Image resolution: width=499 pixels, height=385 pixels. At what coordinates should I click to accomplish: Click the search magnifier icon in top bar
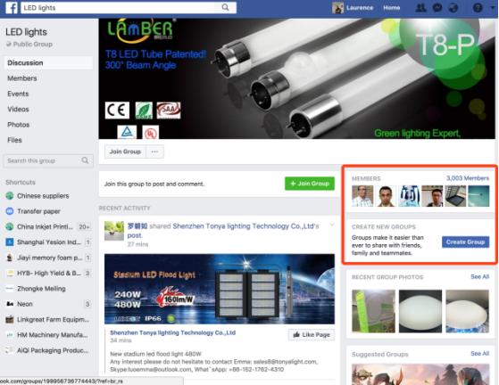[x=225, y=8]
